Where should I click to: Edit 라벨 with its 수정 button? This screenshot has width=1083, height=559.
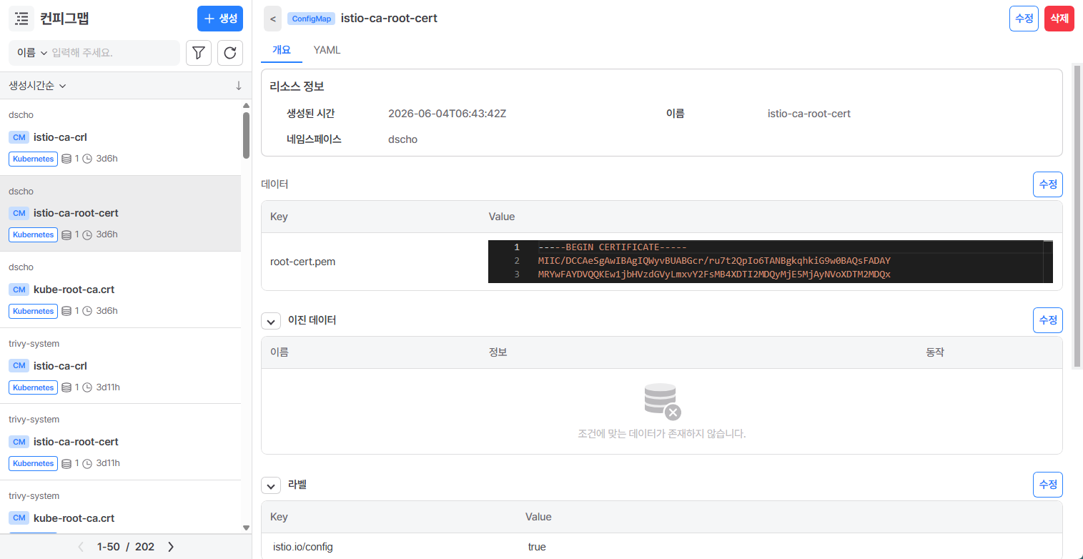tap(1048, 485)
